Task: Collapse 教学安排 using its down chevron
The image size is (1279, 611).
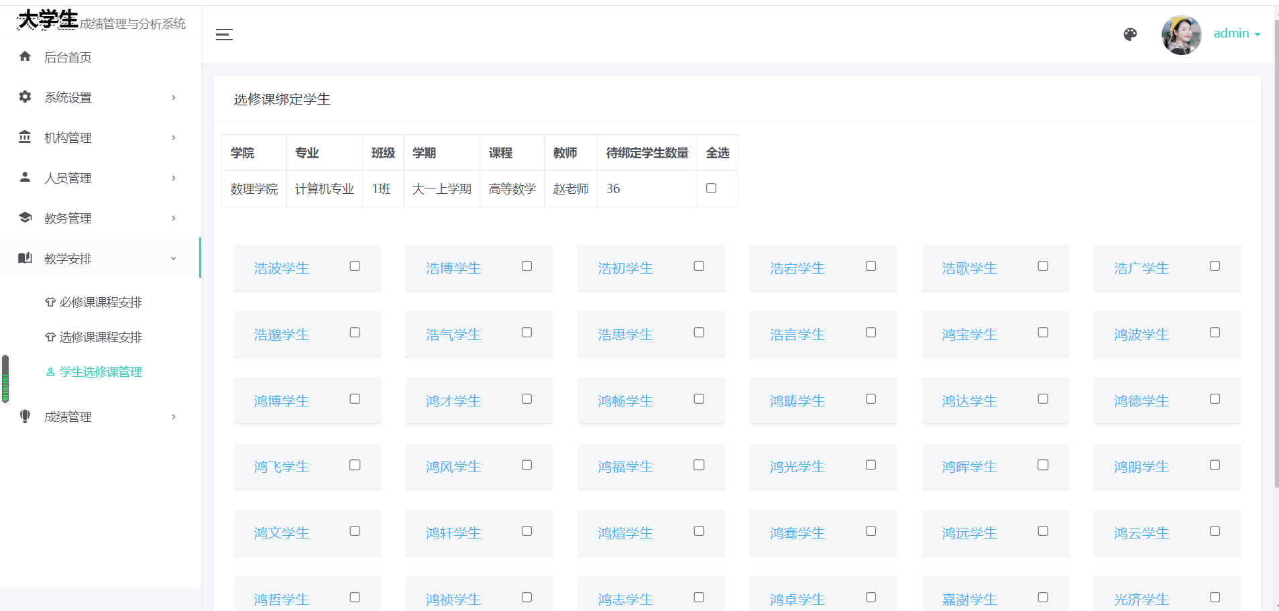Action: pyautogui.click(x=174, y=258)
